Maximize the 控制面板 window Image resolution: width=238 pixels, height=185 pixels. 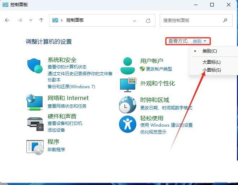coord(212,5)
